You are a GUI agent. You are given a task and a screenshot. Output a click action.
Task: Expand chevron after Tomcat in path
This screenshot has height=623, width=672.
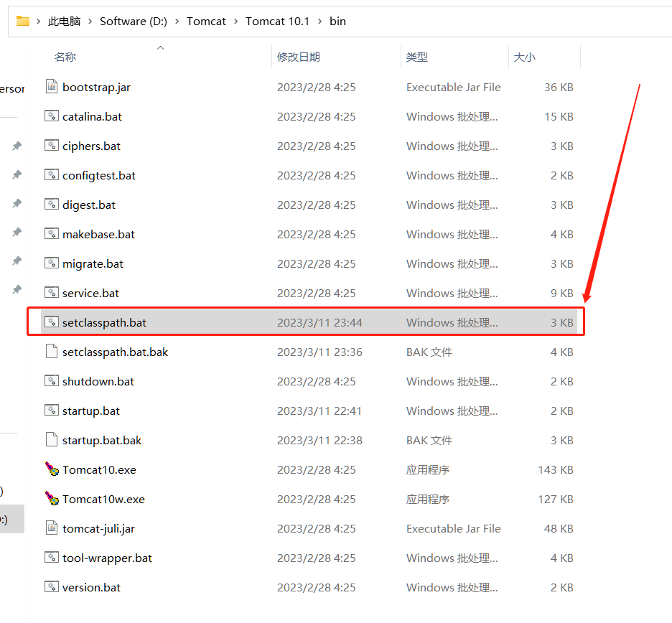click(235, 22)
